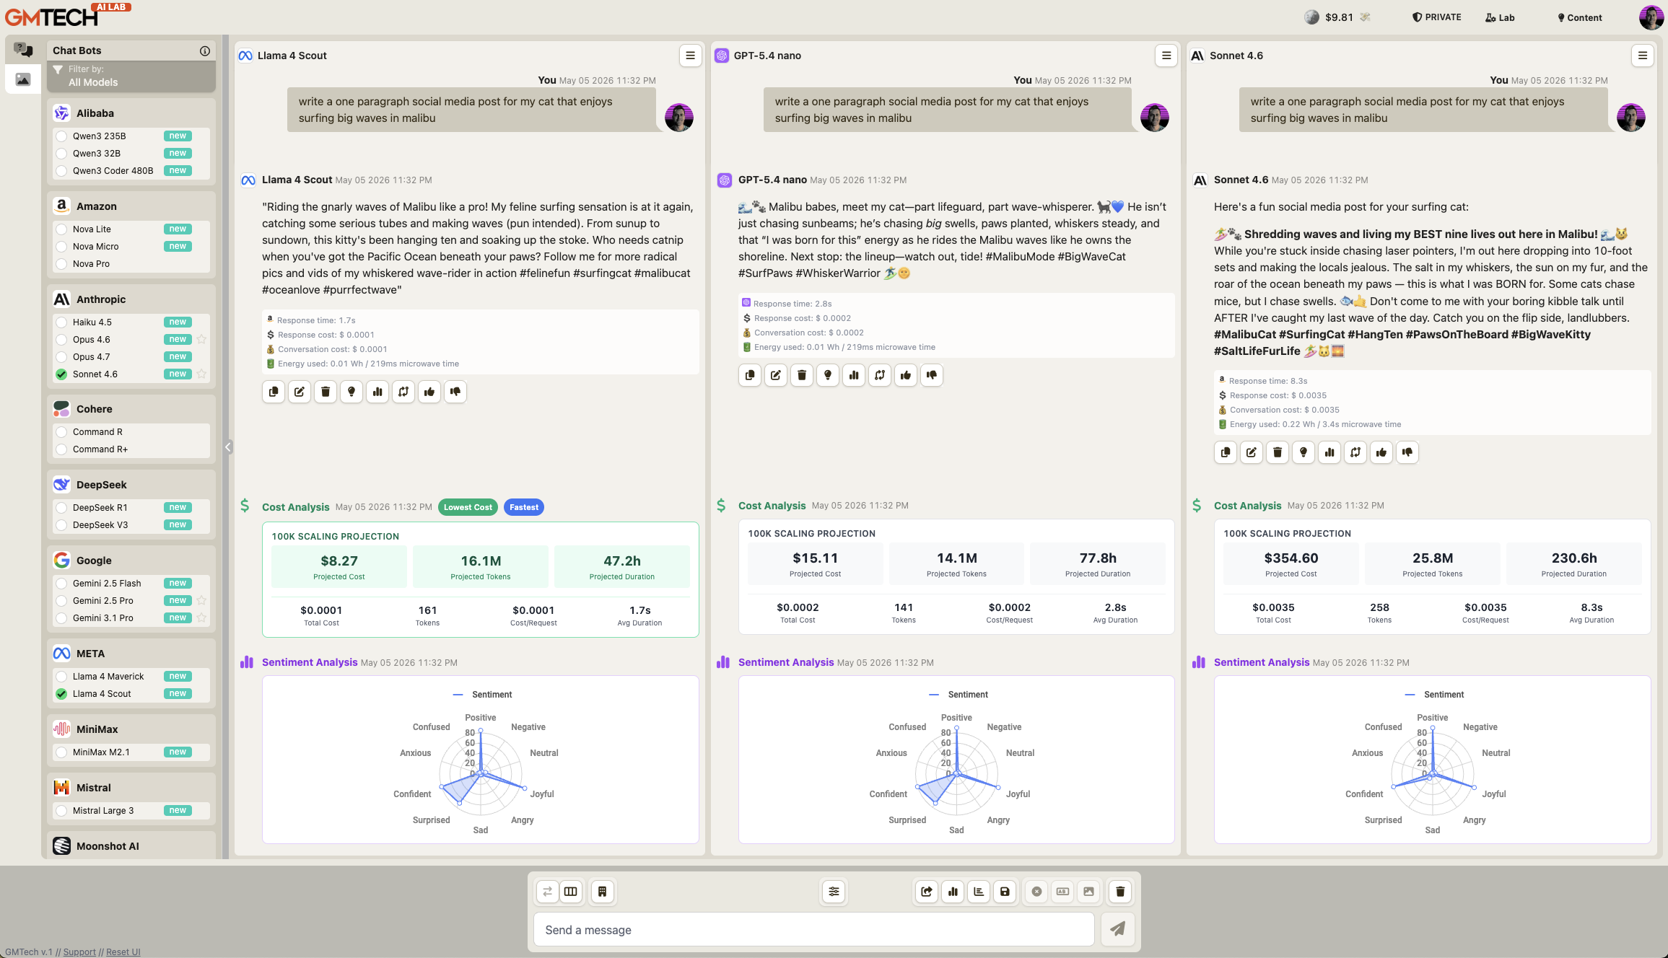
Task: Click the Support link in footer
Action: click(79, 952)
